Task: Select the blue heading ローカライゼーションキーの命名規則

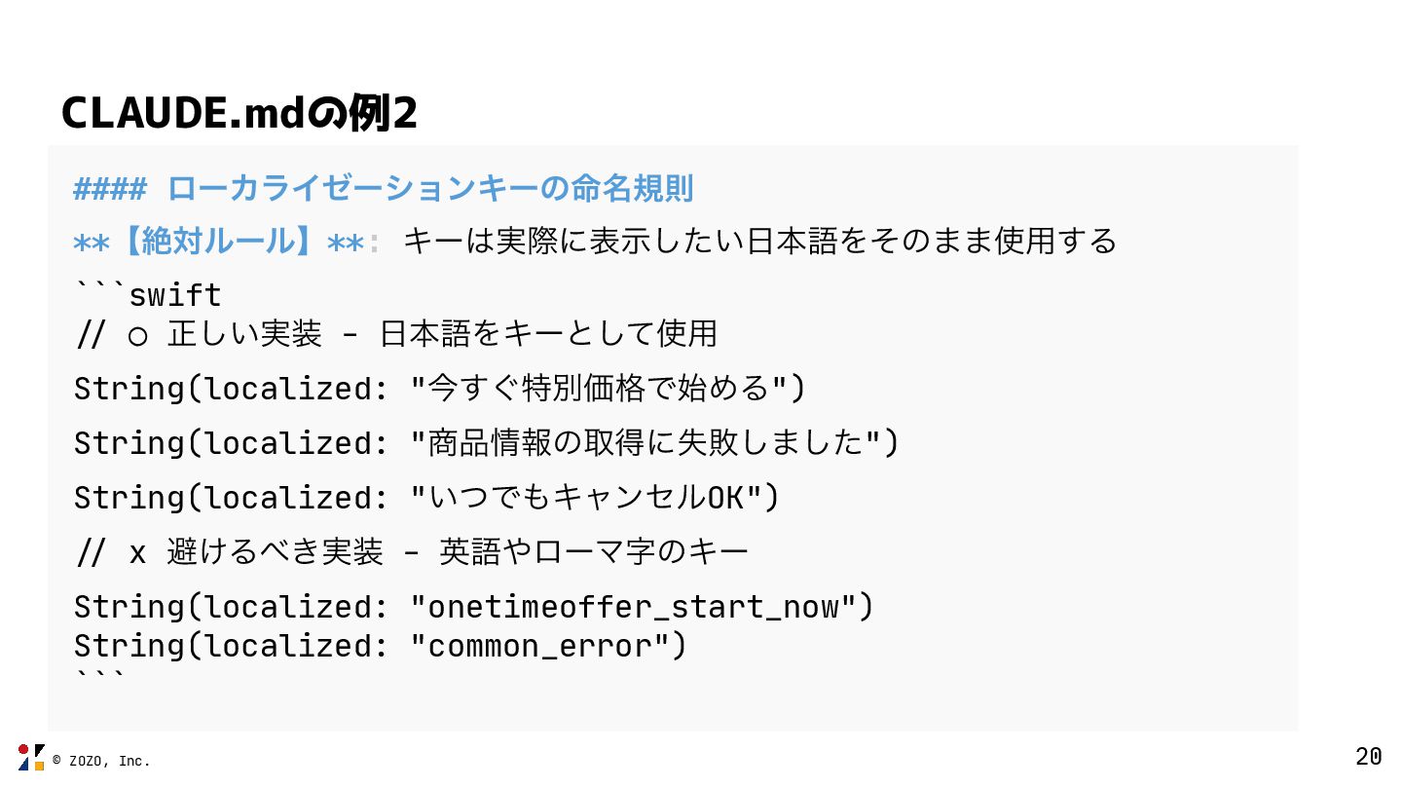Action: [430, 188]
